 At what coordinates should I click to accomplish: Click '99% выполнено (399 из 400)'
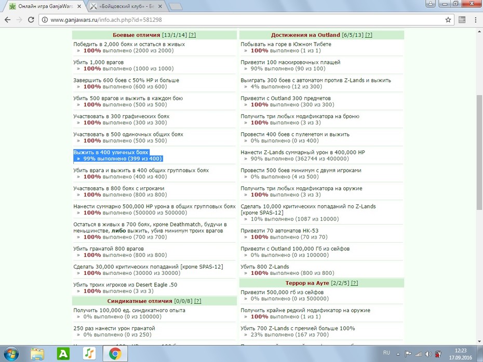click(x=122, y=159)
